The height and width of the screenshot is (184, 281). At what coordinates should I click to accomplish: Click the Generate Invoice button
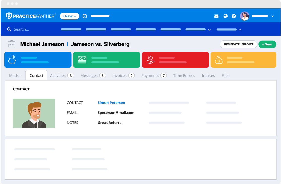click(238, 44)
